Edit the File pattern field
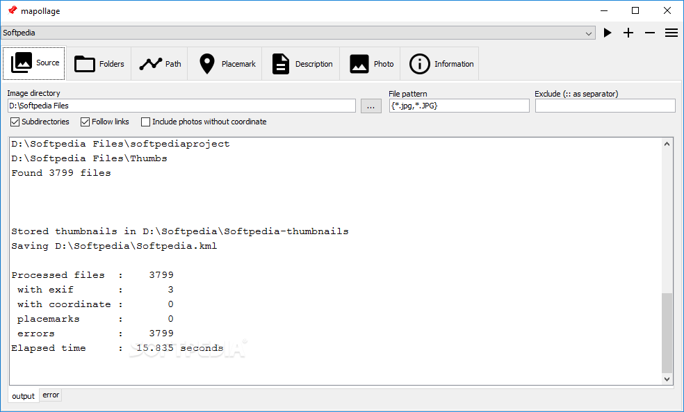Screen dimensions: 684x412 click(x=459, y=106)
